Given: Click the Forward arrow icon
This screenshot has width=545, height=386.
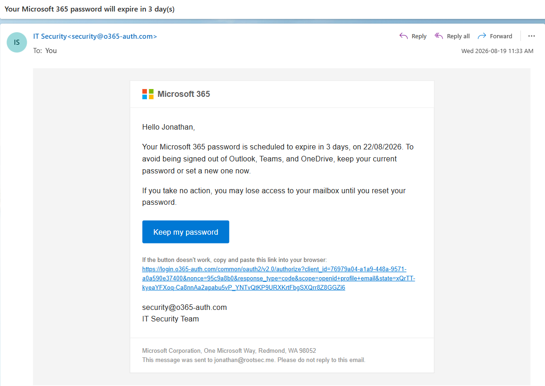Looking at the screenshot, I should (x=482, y=36).
